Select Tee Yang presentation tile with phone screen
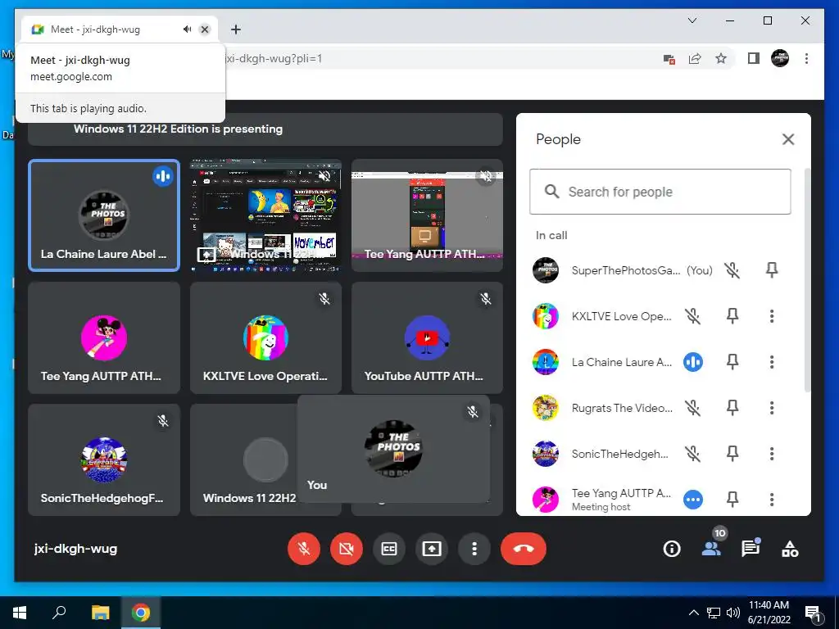Image resolution: width=839 pixels, height=629 pixels. (427, 215)
